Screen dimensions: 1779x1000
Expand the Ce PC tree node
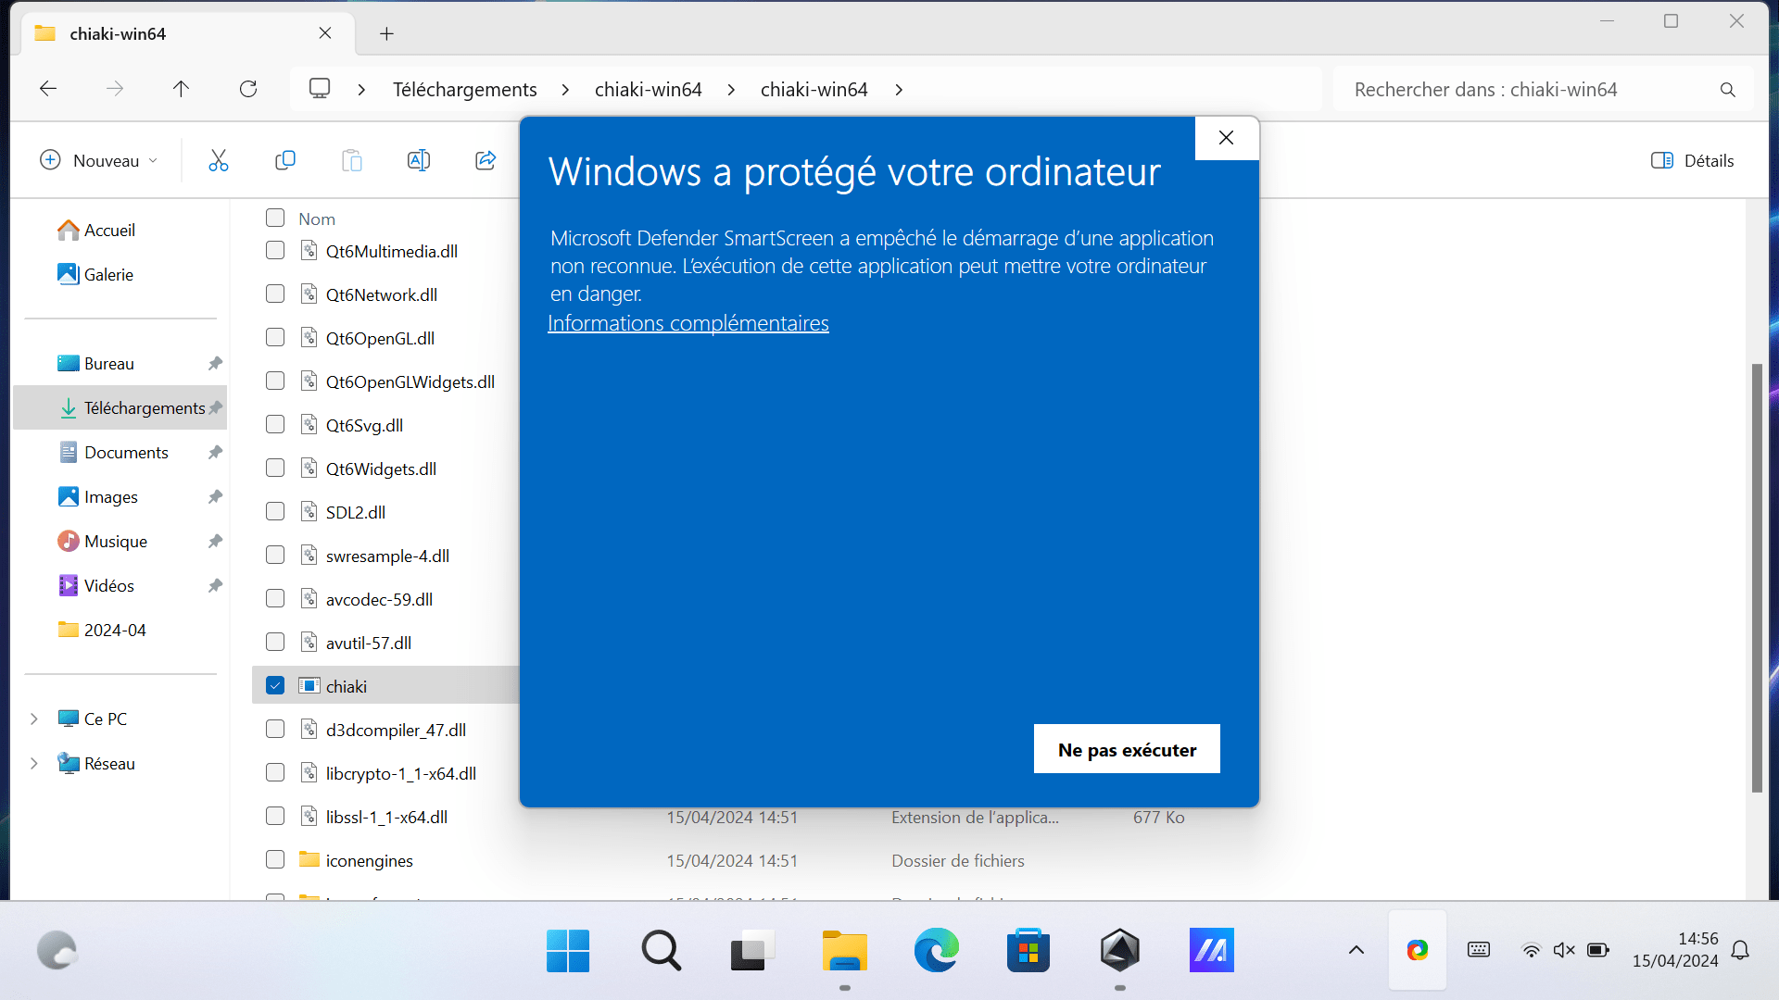click(x=34, y=719)
